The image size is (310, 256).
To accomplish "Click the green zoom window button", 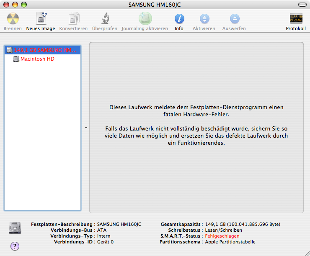I will point(24,5).
